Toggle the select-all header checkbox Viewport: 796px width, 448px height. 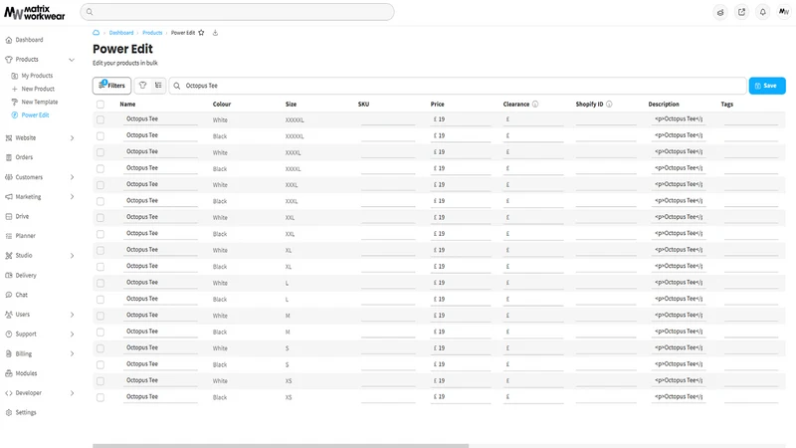[x=100, y=105]
